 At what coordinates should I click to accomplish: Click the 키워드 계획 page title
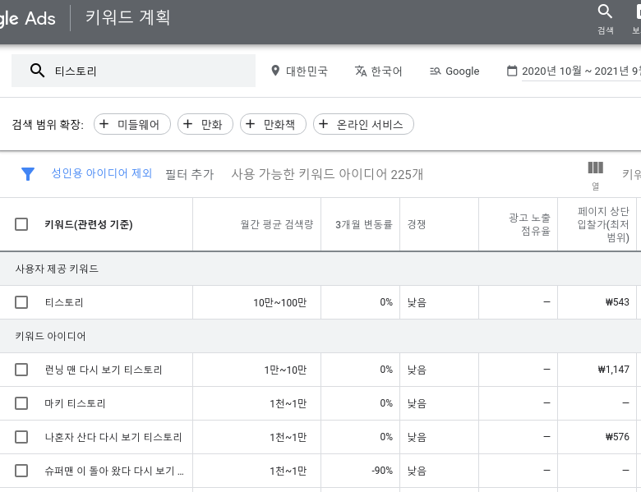point(127,17)
